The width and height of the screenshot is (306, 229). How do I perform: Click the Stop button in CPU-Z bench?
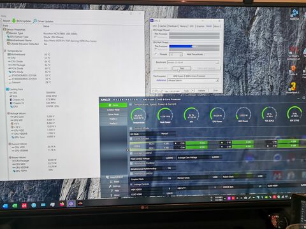coord(182,68)
